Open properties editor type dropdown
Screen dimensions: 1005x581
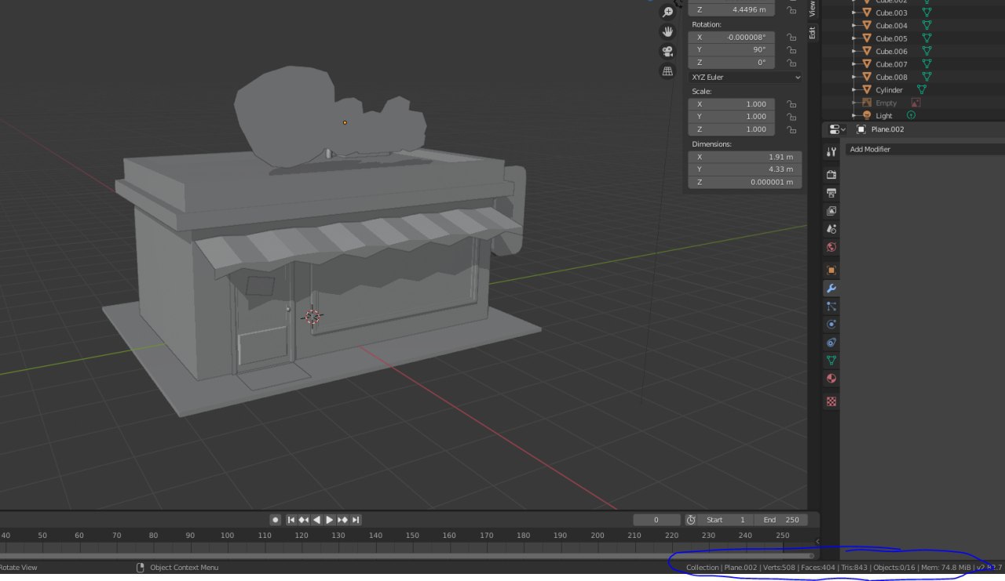pos(835,129)
